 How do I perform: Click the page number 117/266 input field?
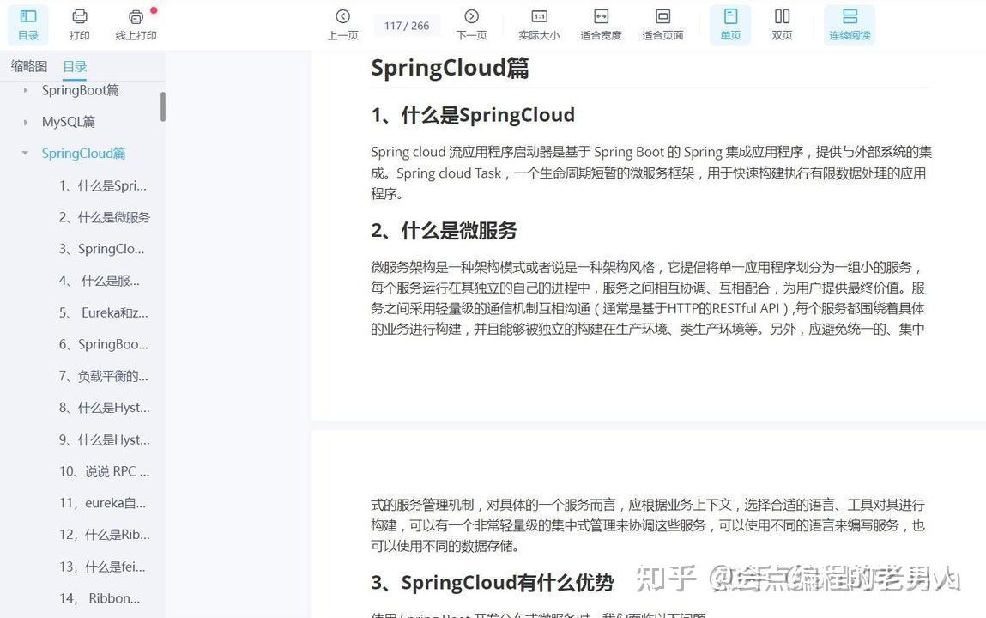[x=406, y=25]
